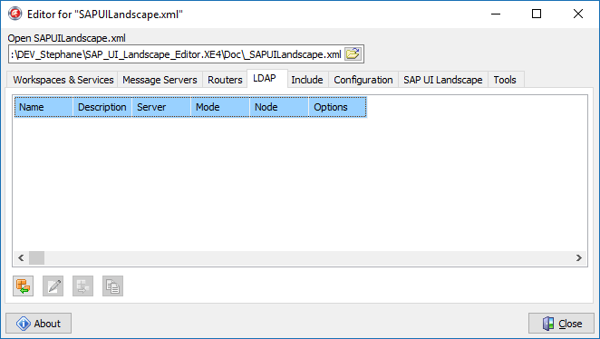Click the horizontal scrollbar thumb
The height and width of the screenshot is (339, 600).
point(37,258)
